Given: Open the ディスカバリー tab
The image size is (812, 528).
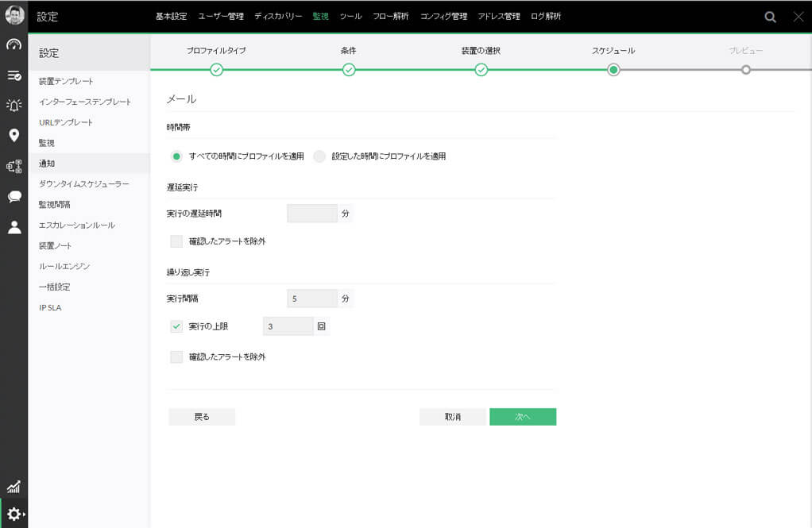Looking at the screenshot, I should coord(278,17).
